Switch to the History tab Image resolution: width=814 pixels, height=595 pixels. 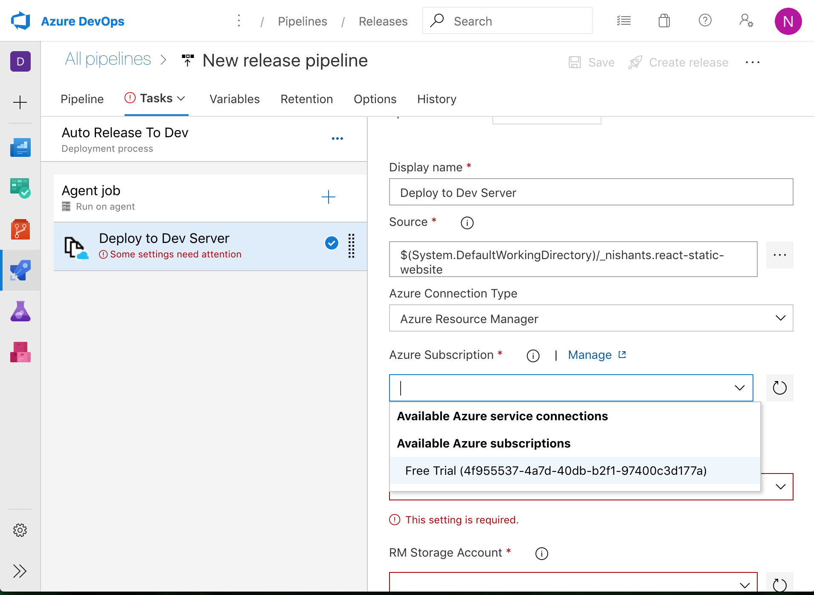point(436,99)
